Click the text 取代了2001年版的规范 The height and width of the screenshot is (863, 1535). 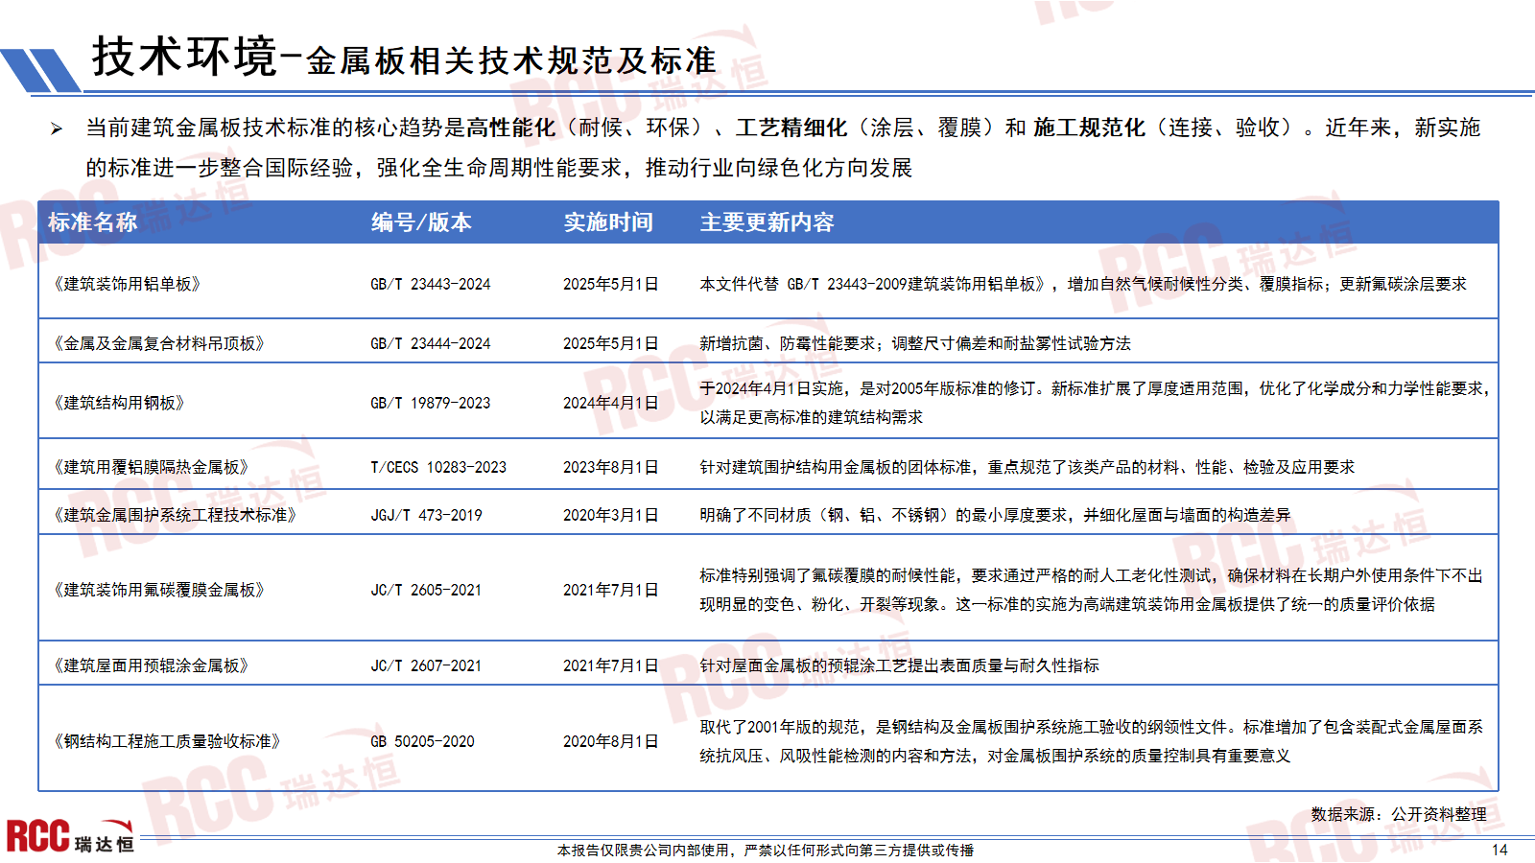pyautogui.click(x=780, y=727)
